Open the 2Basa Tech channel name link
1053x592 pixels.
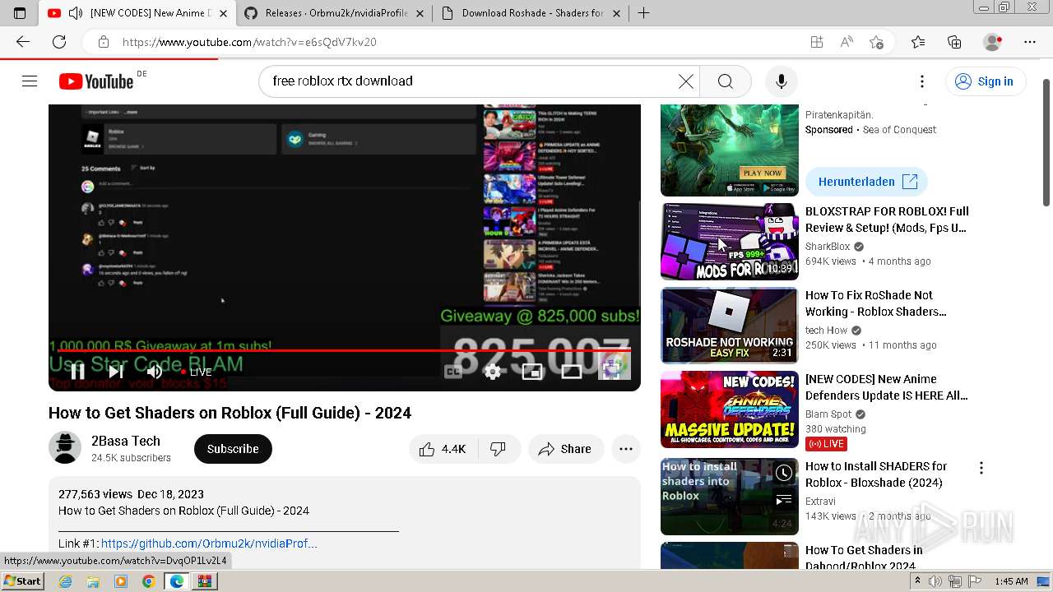(126, 441)
